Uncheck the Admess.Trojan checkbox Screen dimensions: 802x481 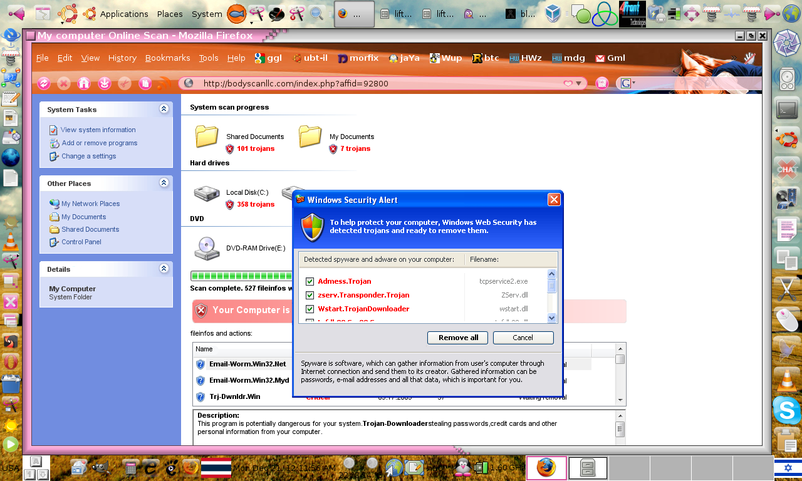310,281
